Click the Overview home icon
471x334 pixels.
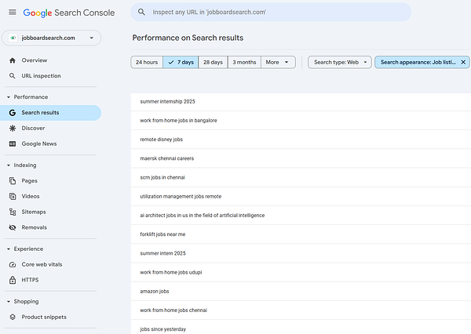(x=13, y=60)
